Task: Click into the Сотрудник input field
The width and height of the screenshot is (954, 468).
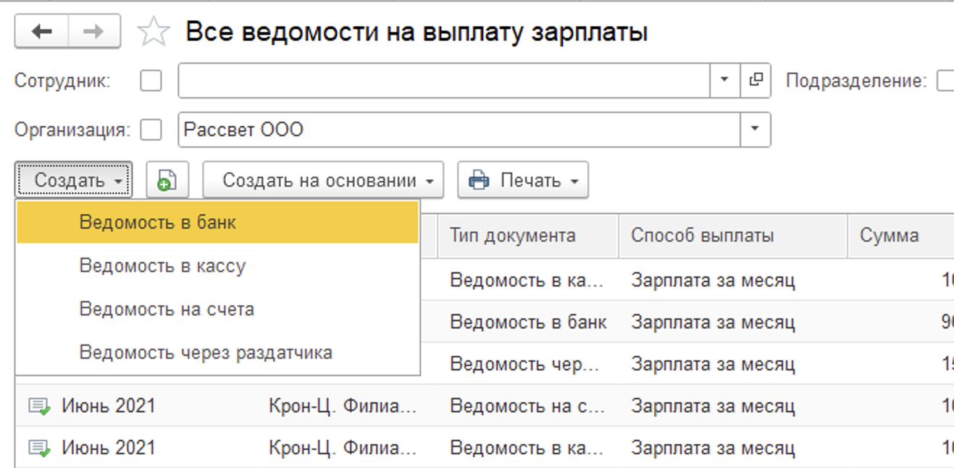Action: click(x=444, y=80)
